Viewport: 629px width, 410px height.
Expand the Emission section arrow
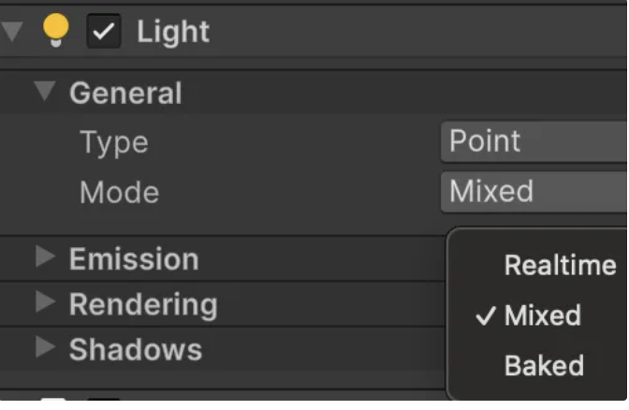click(x=44, y=257)
